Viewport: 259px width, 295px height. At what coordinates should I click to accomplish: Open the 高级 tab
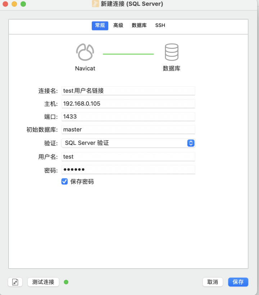[x=118, y=26]
